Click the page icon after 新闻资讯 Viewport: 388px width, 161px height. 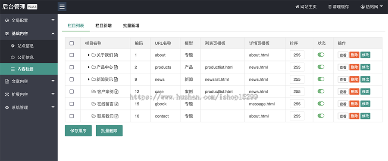pyautogui.click(x=116, y=79)
